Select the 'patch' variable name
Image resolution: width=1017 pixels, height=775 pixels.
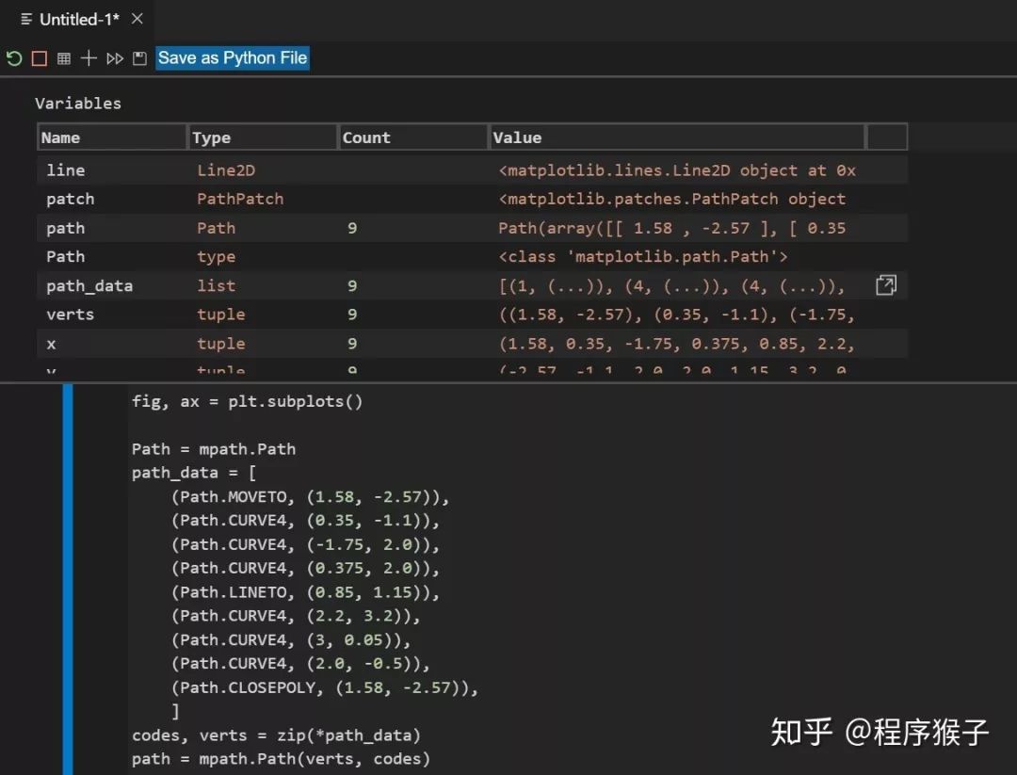click(70, 199)
